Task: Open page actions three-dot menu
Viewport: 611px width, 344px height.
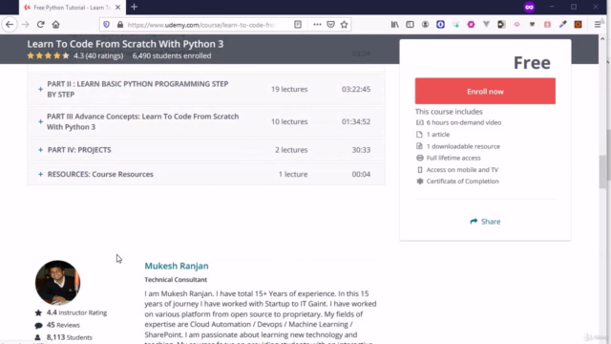Action: [317, 25]
